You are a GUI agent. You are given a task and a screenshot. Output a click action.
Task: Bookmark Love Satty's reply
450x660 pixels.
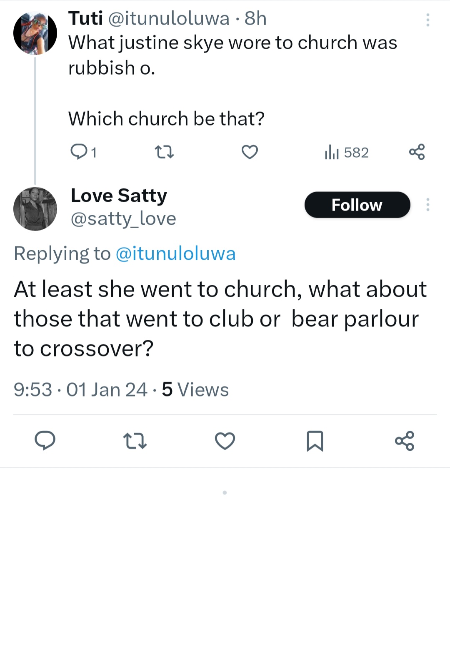(315, 441)
